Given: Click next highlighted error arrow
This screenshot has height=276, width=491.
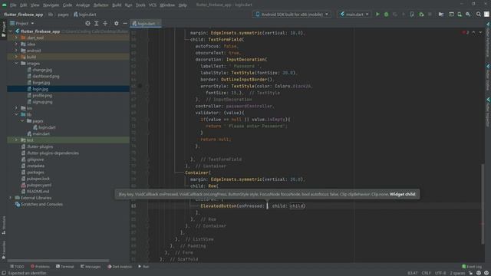Looking at the screenshot, I should [480, 32].
